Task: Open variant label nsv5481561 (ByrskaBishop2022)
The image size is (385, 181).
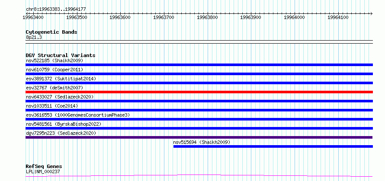Action: tap(64, 124)
